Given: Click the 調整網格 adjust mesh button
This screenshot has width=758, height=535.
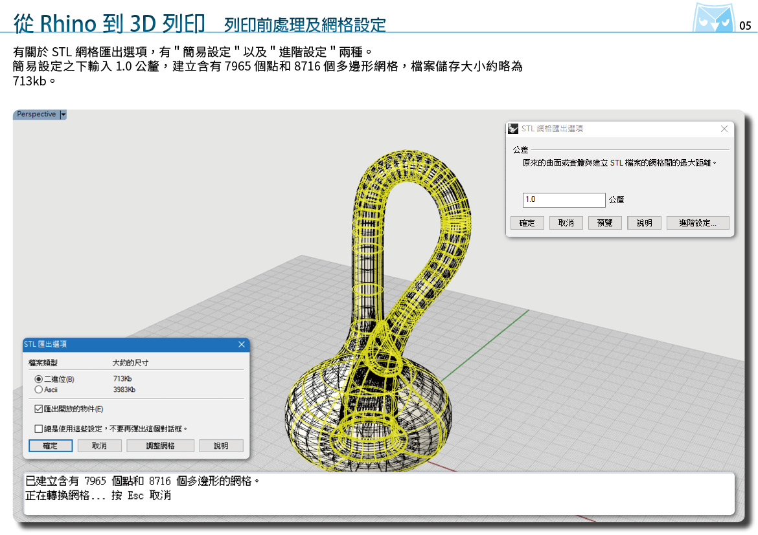Looking at the screenshot, I should pos(161,446).
